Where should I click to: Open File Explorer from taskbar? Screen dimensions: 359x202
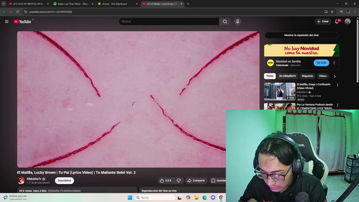point(197,198)
